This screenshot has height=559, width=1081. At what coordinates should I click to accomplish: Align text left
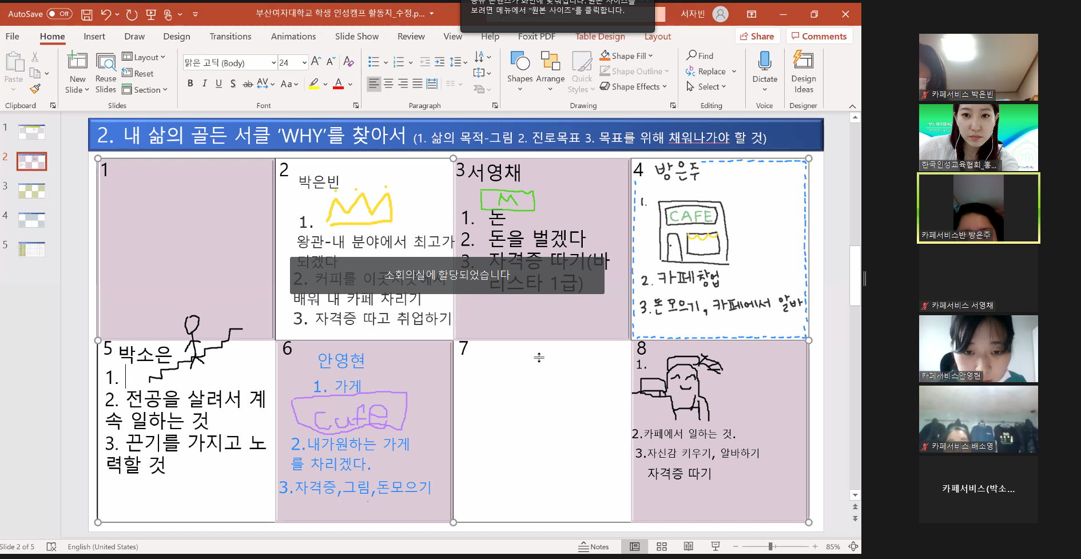(x=373, y=84)
